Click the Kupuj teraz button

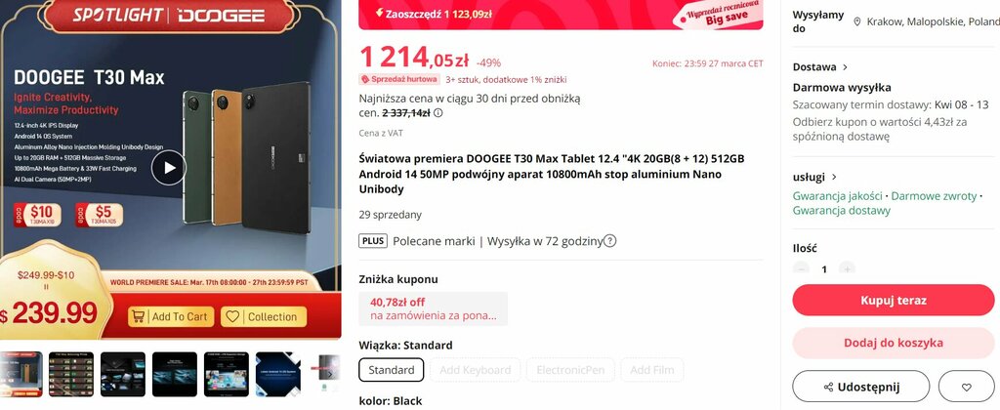coord(893,300)
